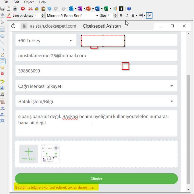
Task: Select the Highlight marker tool
Action: pos(3,82)
